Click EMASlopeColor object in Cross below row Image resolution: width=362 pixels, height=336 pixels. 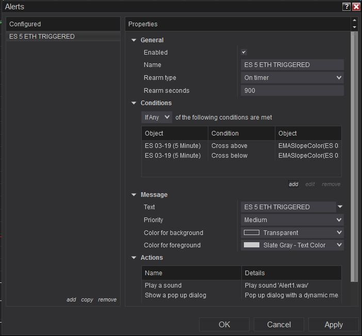point(308,156)
